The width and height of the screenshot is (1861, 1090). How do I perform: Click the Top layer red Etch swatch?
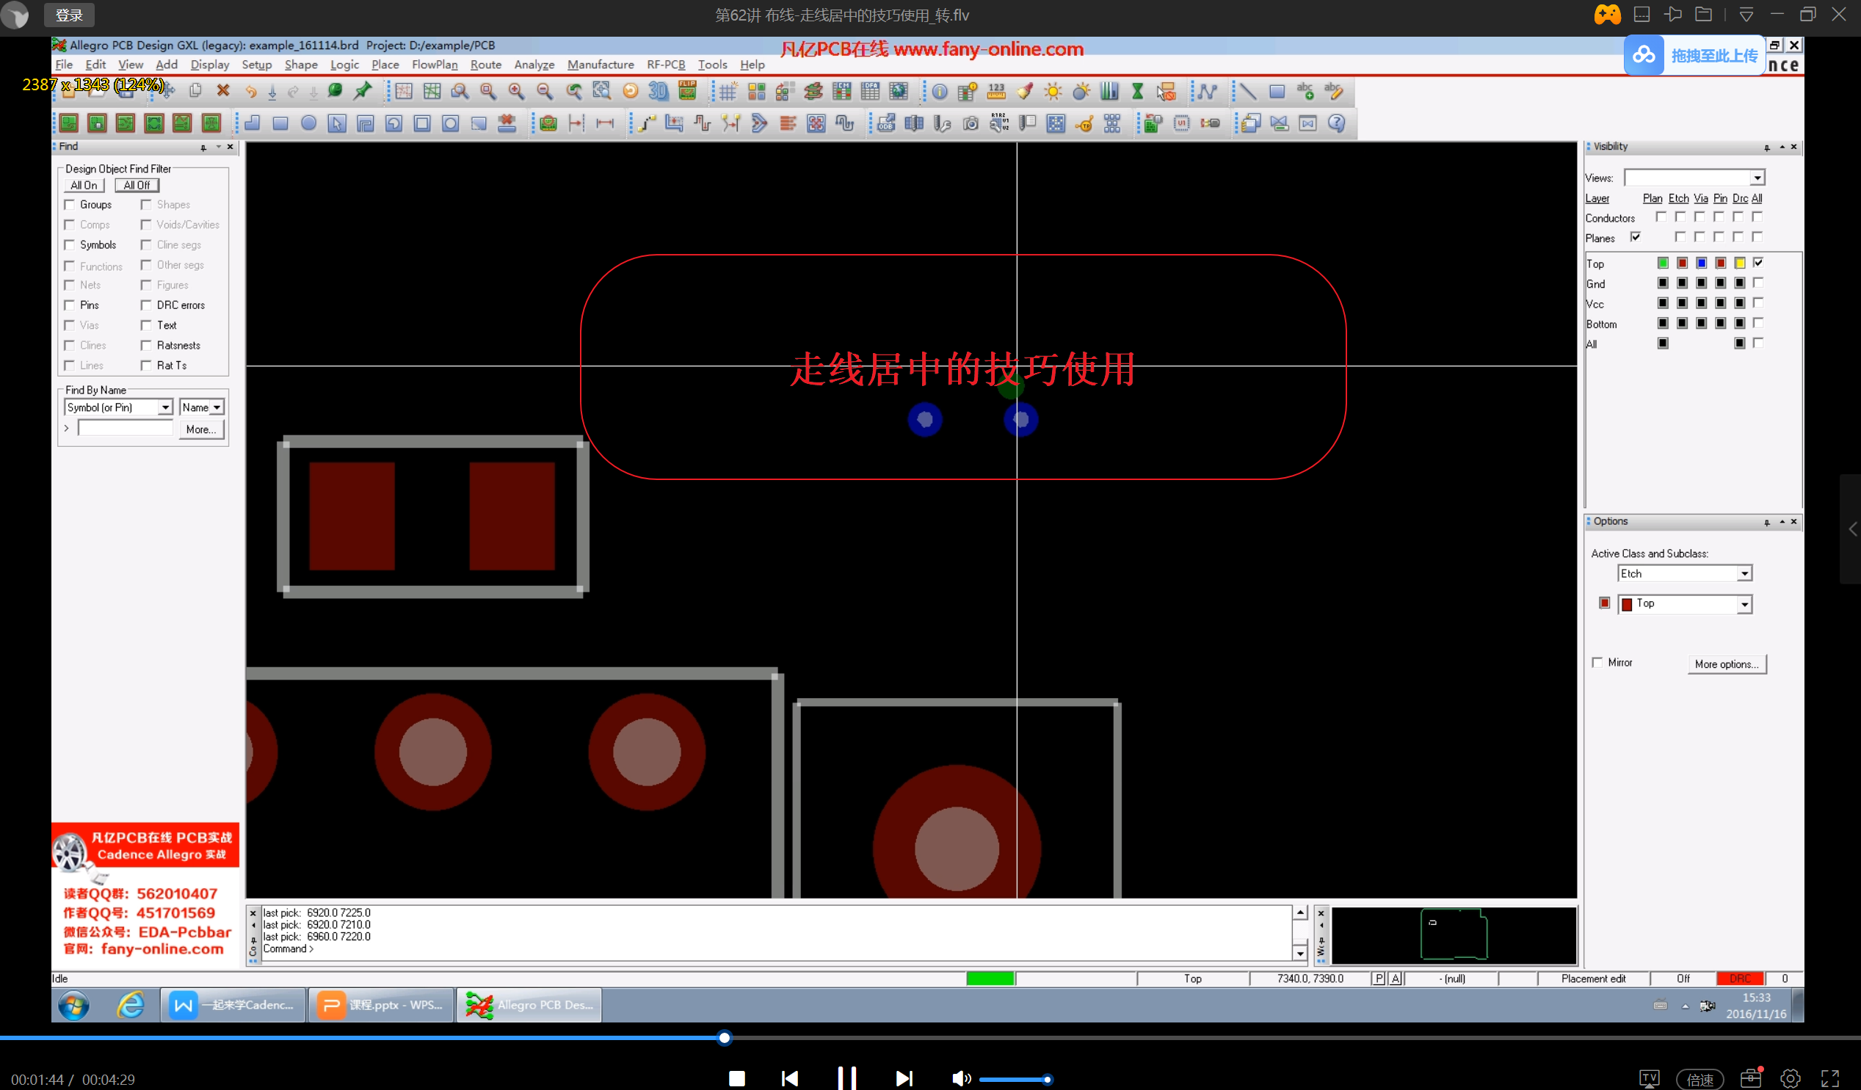(x=1682, y=263)
